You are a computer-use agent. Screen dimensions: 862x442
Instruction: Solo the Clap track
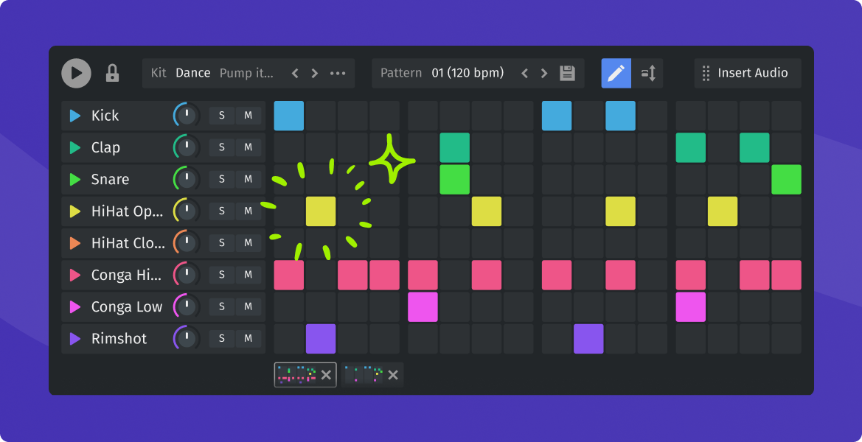[x=222, y=147]
